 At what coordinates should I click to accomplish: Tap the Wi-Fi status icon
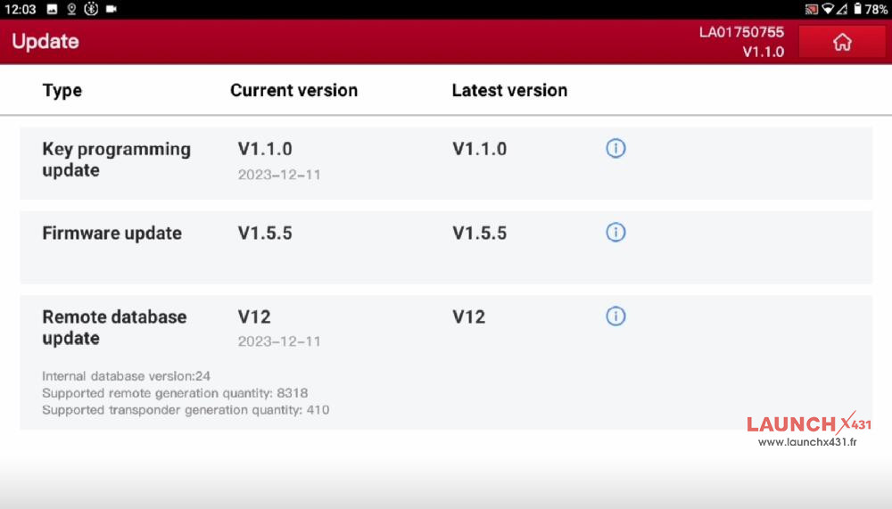828,9
